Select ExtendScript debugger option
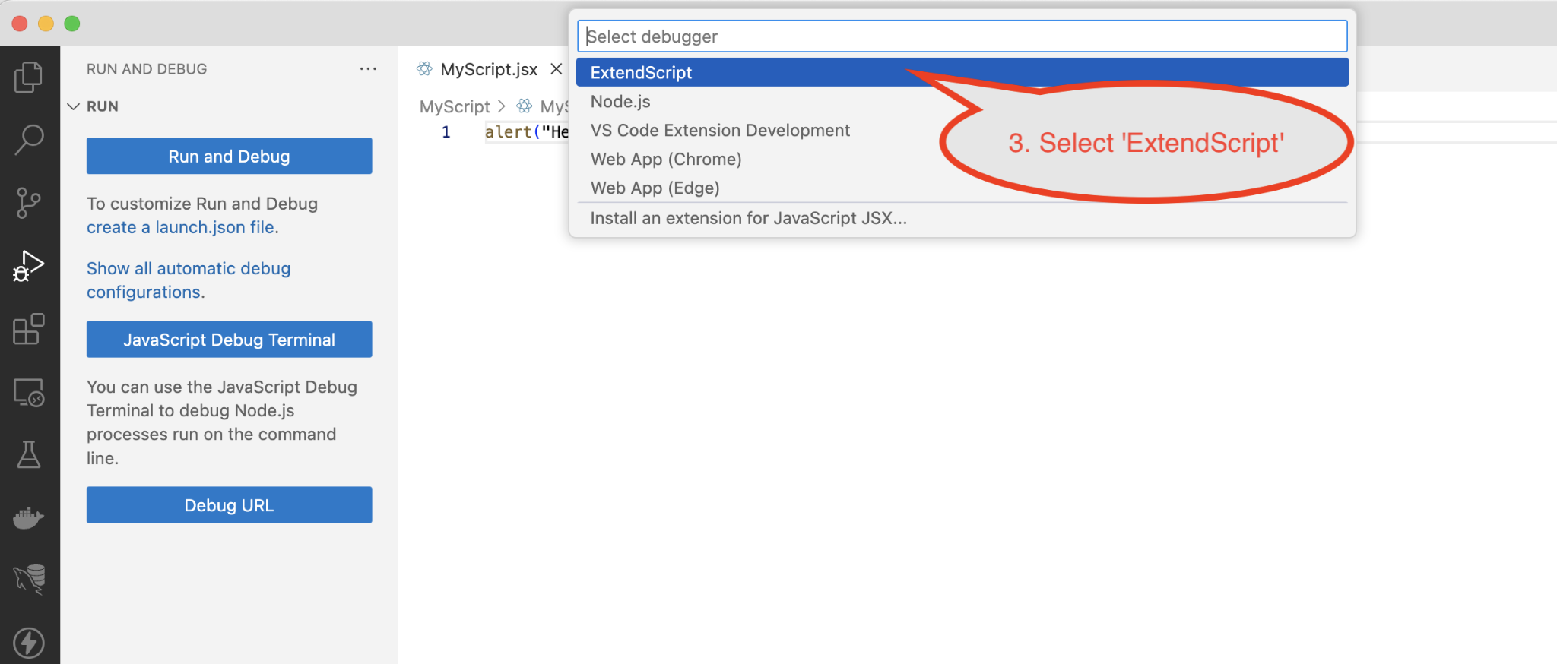 pos(641,73)
